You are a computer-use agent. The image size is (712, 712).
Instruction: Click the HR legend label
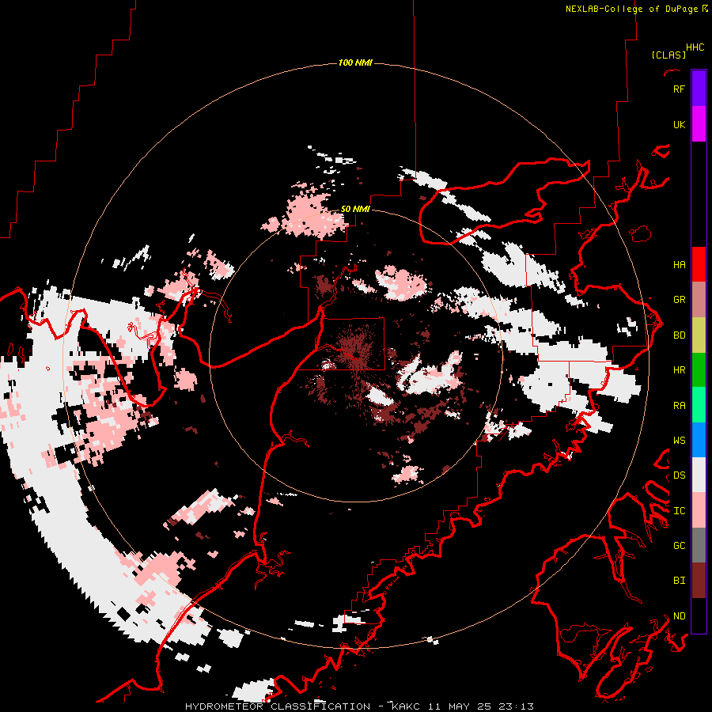pos(679,370)
